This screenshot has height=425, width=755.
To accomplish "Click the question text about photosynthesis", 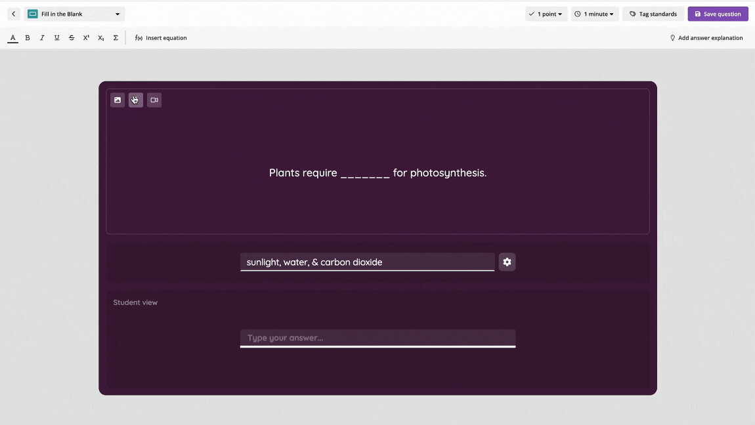I will (378, 172).
